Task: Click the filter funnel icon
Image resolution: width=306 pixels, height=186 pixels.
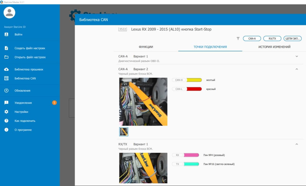Action: [x=238, y=38]
